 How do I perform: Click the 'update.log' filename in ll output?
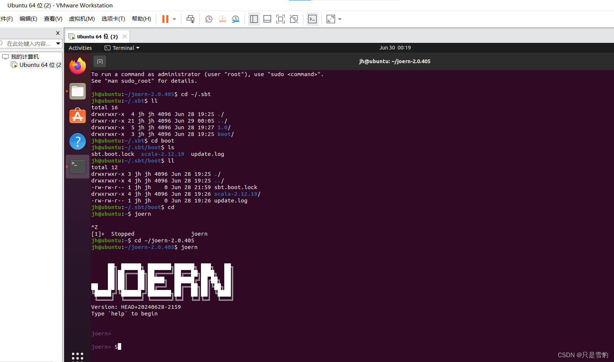(231, 201)
